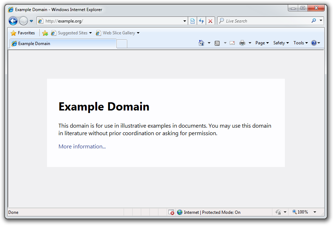Image resolution: width=334 pixels, height=226 pixels.
Task: Expand the zoom level dropdown arrow
Action: (315, 212)
